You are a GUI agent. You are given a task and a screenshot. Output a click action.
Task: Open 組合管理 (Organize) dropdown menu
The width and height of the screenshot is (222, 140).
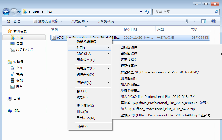point(15,21)
